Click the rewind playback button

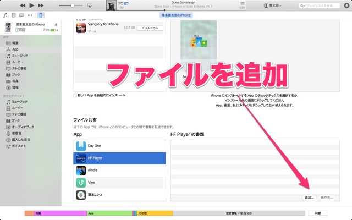(23, 5)
